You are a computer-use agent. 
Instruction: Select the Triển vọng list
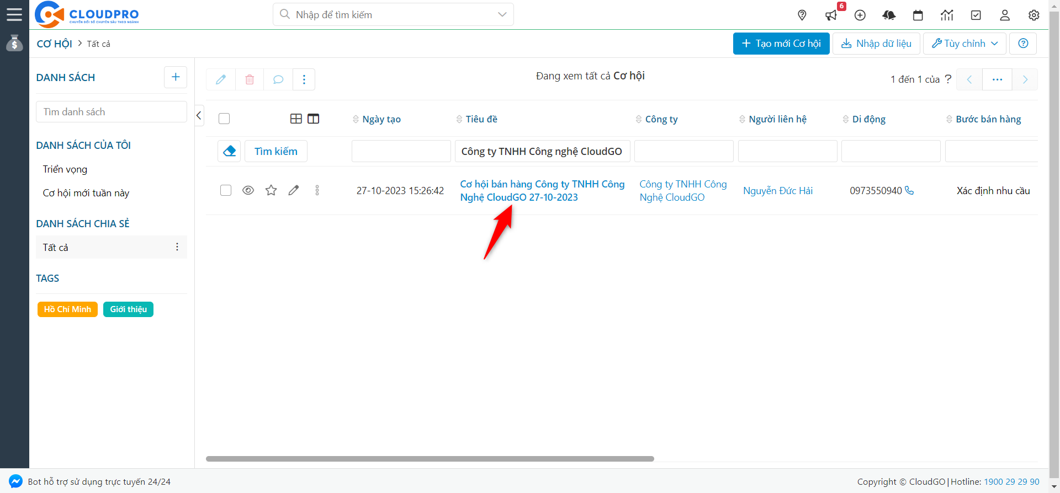click(65, 169)
